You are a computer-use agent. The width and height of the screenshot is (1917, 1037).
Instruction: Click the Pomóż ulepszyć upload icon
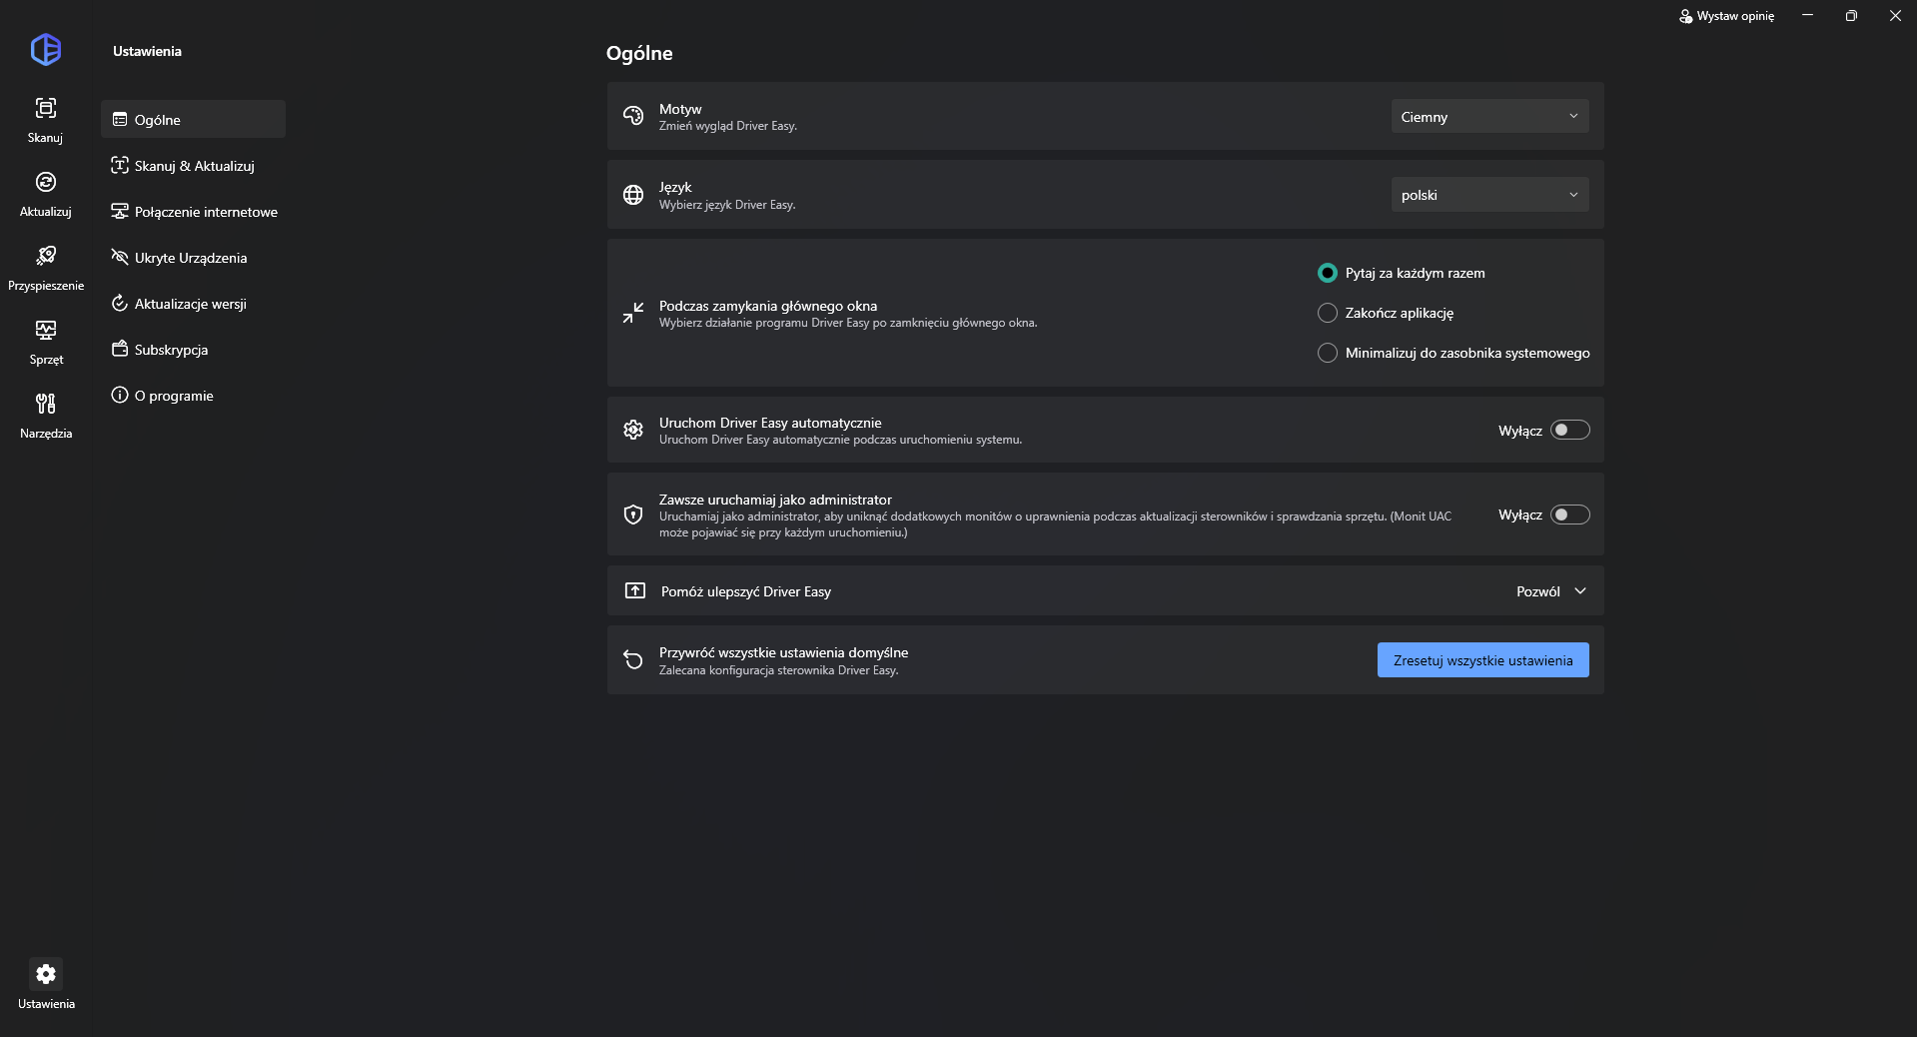click(634, 590)
